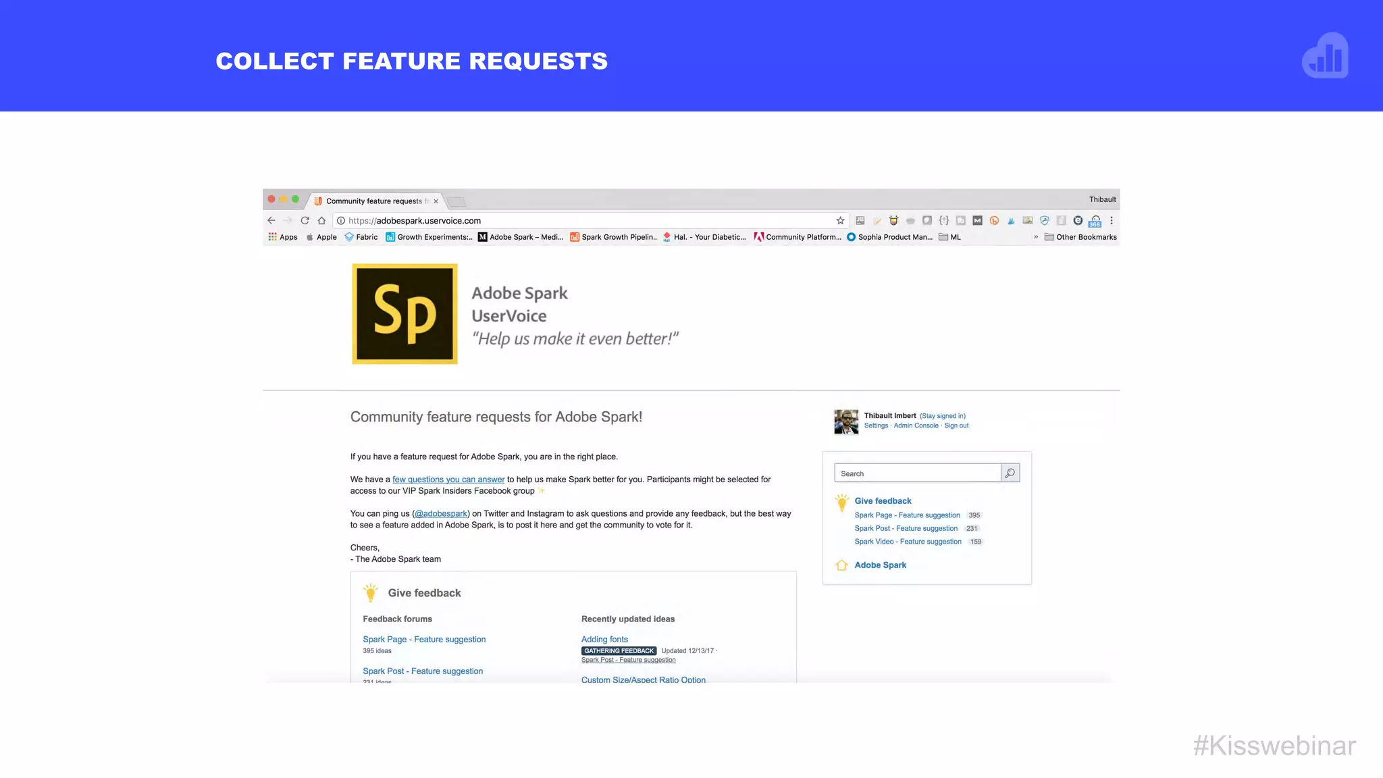
Task: Click the browser back arrow
Action: pyautogui.click(x=271, y=220)
